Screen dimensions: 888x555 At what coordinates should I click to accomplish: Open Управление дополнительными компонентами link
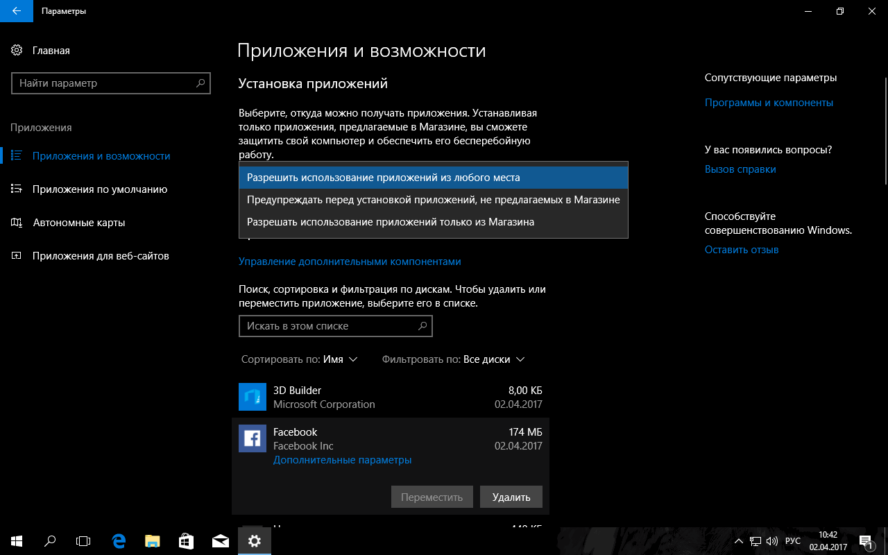click(x=350, y=262)
